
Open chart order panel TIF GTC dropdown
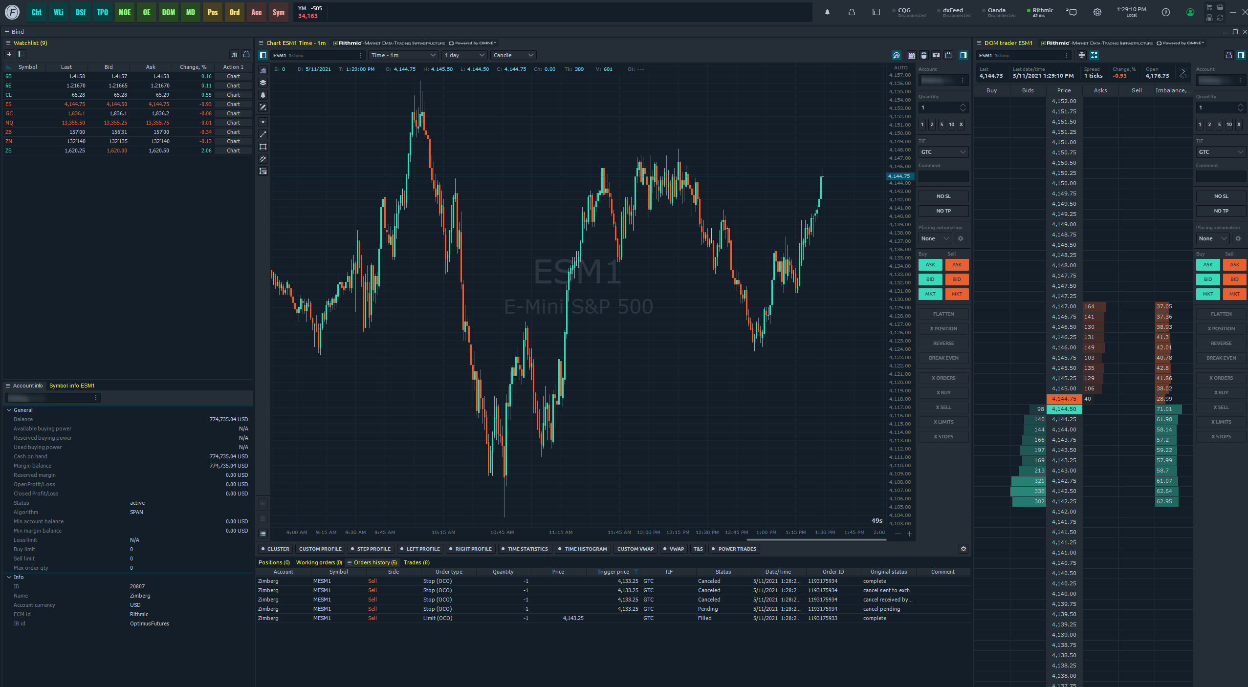point(943,152)
